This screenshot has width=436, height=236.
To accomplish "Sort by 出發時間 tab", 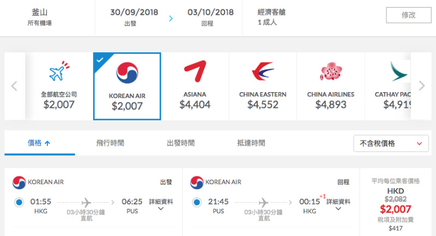I will click(181, 143).
